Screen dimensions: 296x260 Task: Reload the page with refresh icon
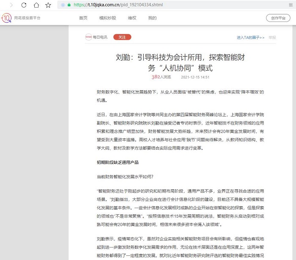point(24,5)
